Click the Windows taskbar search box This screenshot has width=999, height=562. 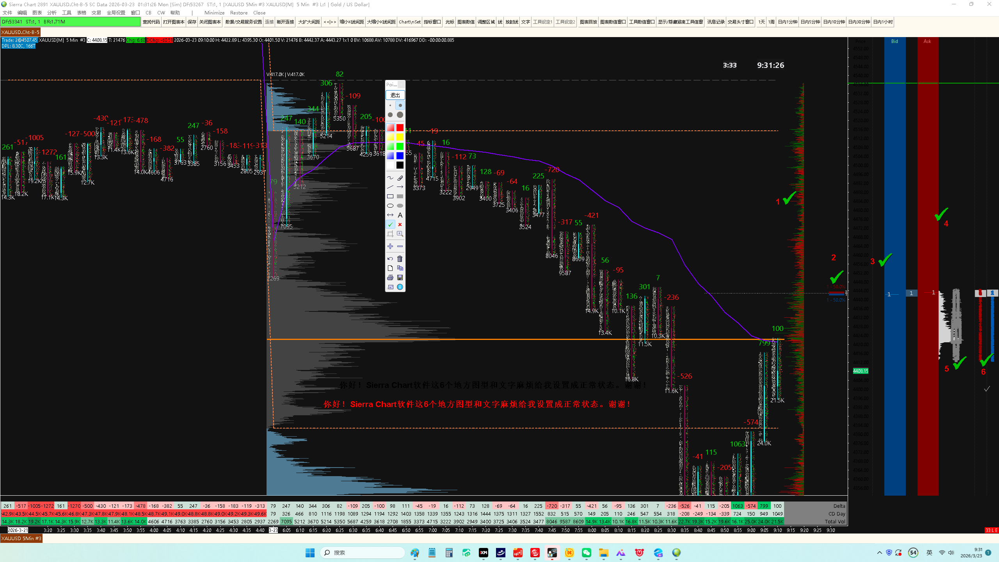pos(363,553)
